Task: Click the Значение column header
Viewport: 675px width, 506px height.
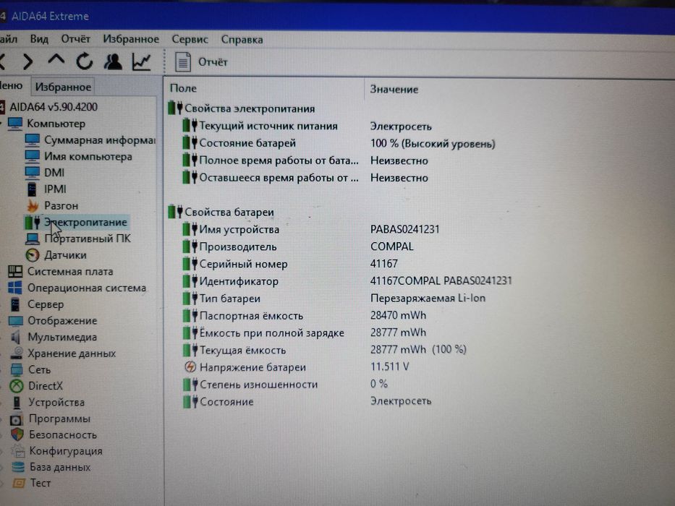Action: (x=394, y=90)
